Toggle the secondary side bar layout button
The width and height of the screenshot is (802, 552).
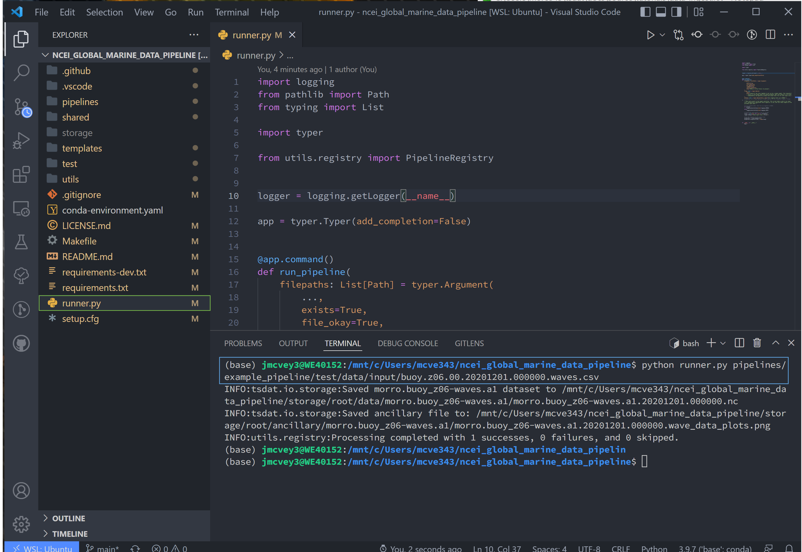tap(676, 12)
